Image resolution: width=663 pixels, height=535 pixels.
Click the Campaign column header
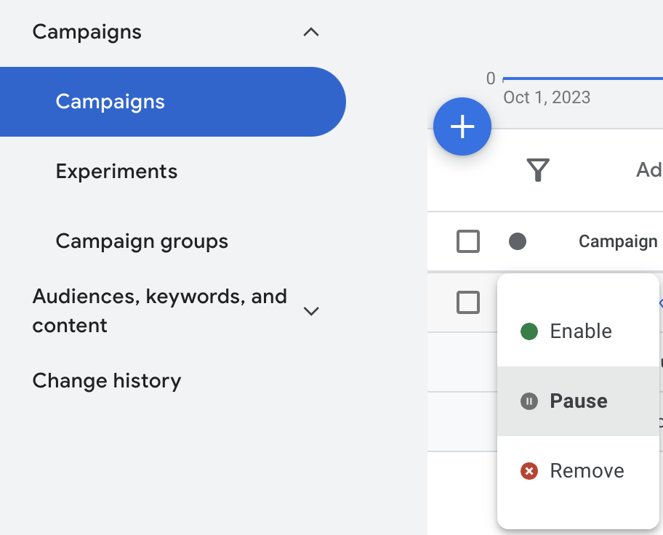coord(617,241)
